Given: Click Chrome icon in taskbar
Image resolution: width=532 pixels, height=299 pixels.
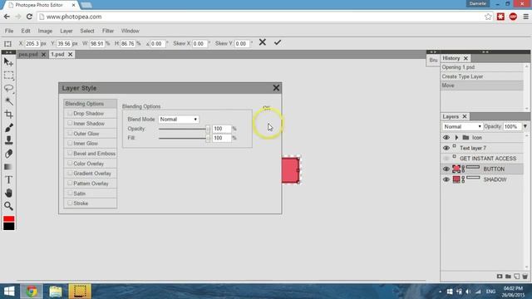Looking at the screenshot, I should 32,292.
